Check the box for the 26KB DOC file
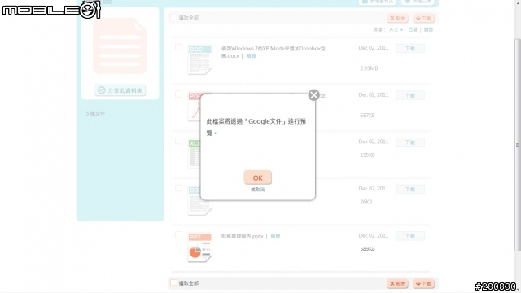The image size is (521, 293). click(178, 188)
